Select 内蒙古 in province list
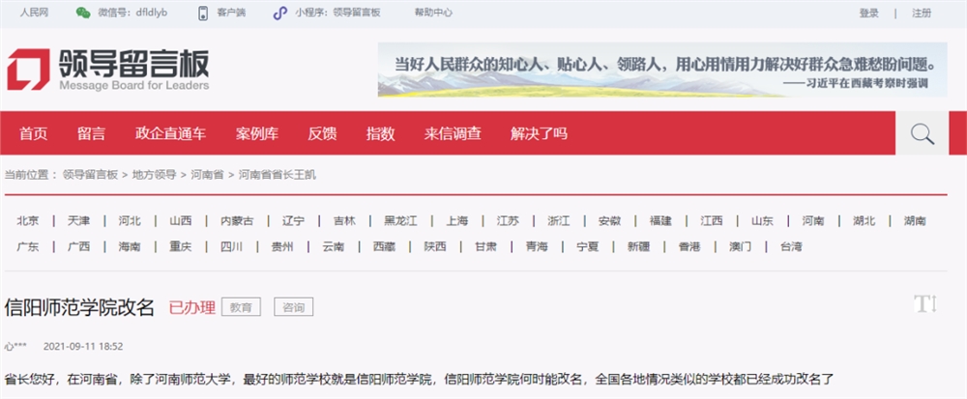 click(237, 220)
